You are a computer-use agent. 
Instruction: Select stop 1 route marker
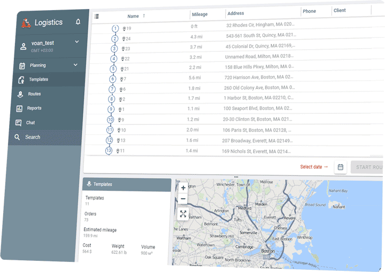[115, 28]
